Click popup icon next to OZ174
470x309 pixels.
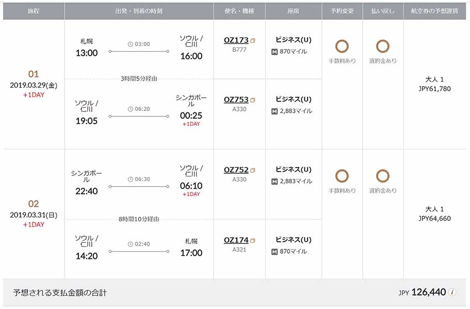pyautogui.click(x=253, y=241)
